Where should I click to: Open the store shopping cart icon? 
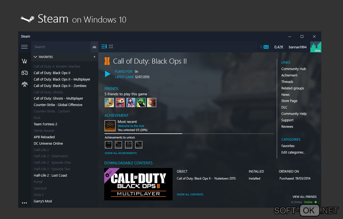coord(24,61)
